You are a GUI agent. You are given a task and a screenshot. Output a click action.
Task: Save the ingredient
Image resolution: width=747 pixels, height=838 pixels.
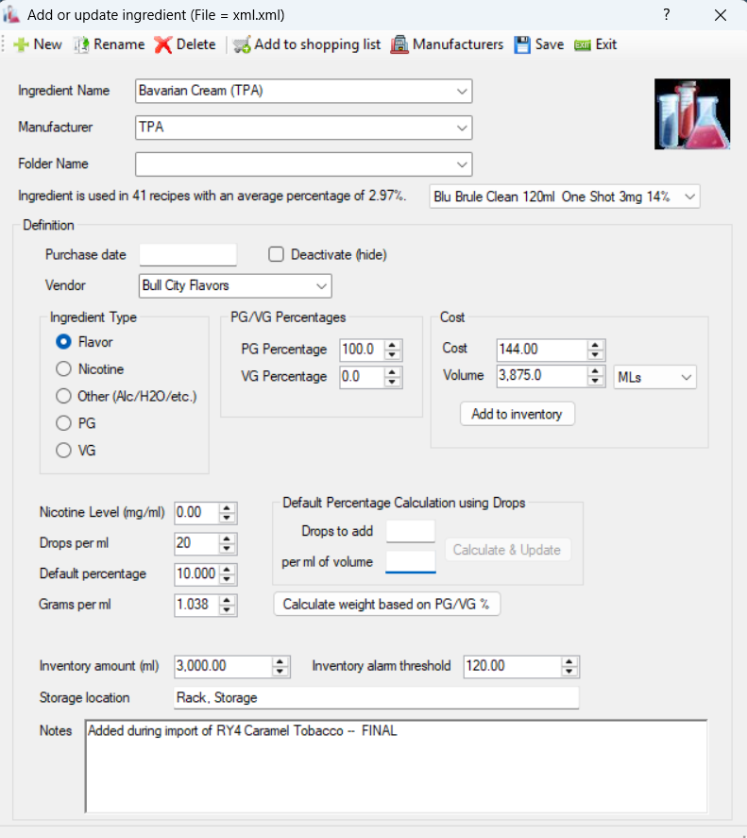pos(538,44)
